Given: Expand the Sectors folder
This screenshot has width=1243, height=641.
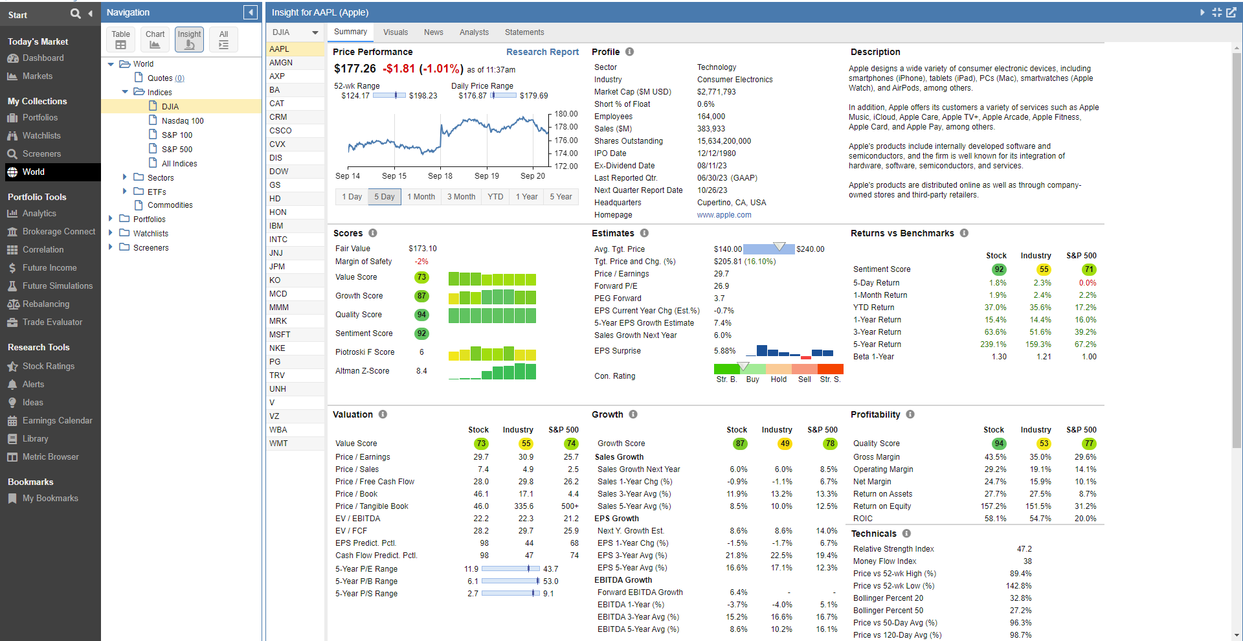Looking at the screenshot, I should (x=125, y=177).
